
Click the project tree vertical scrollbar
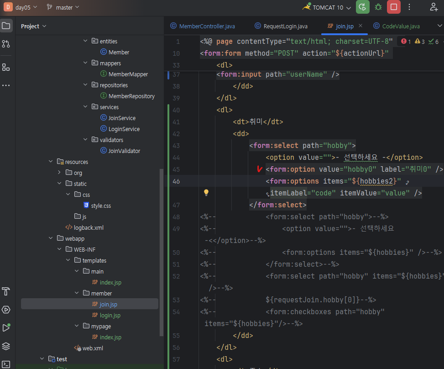pos(162,252)
